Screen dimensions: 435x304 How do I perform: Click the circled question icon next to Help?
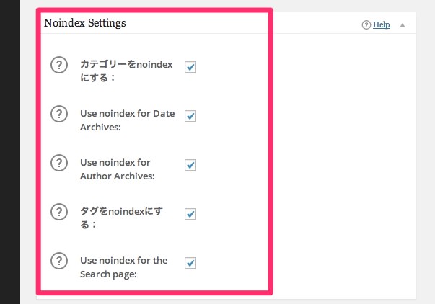coord(366,25)
